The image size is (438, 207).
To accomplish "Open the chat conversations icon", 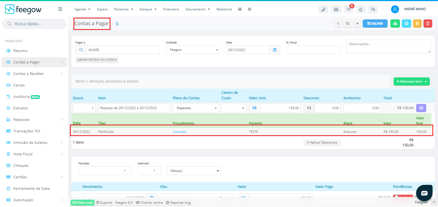I will pyautogui.click(x=373, y=9).
